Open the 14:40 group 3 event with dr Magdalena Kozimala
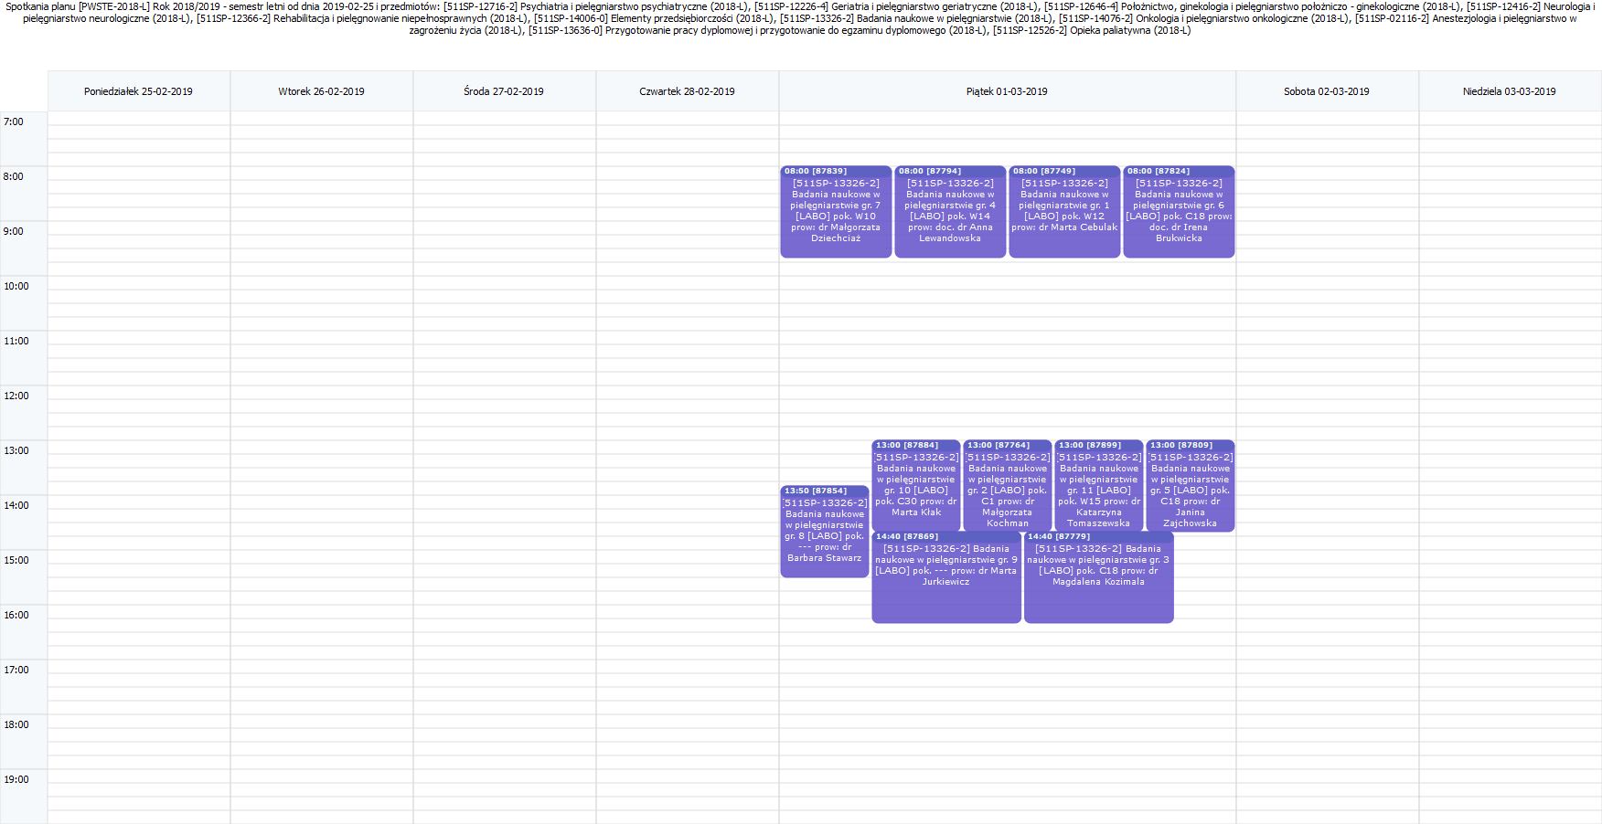The width and height of the screenshot is (1602, 824). (1098, 577)
